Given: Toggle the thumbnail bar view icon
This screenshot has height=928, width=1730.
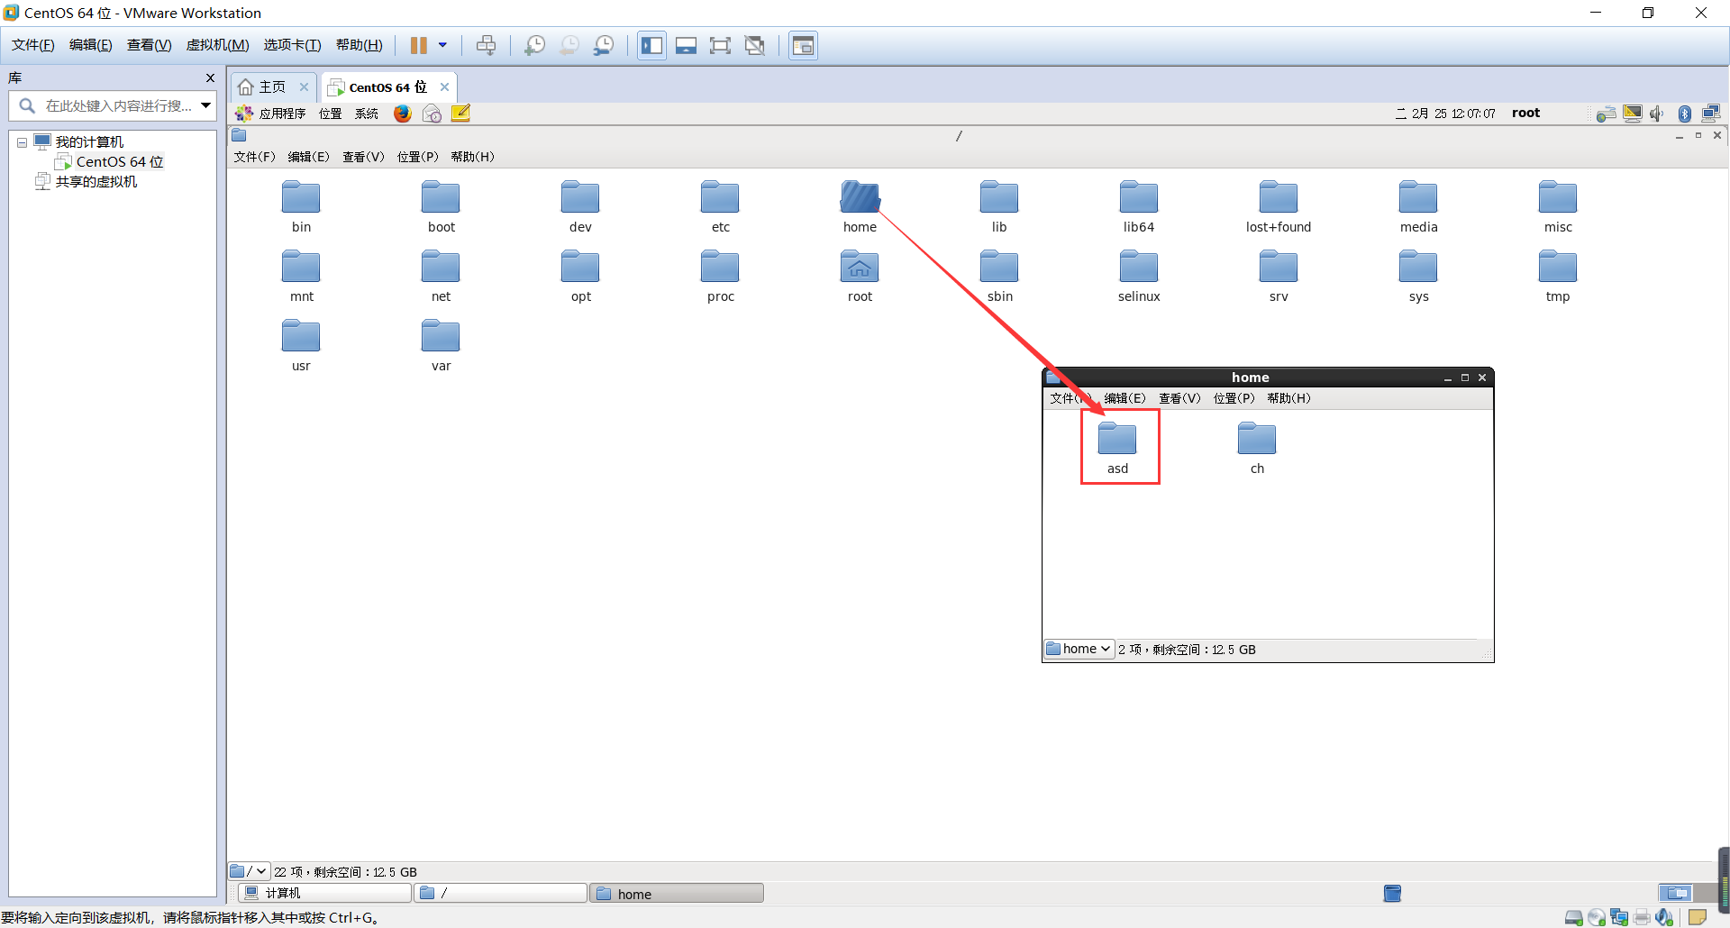Looking at the screenshot, I should 686,45.
